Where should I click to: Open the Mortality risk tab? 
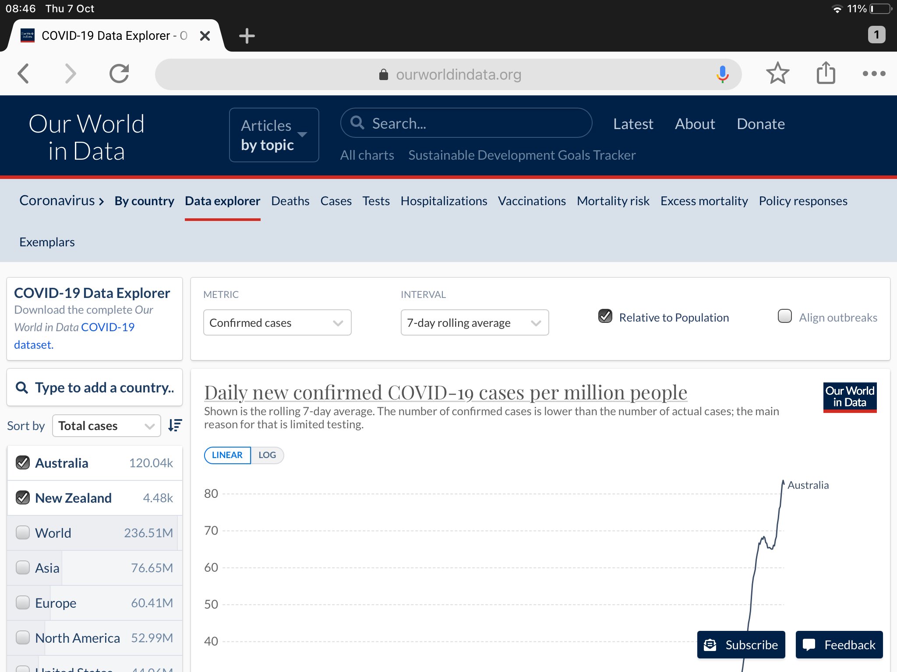tap(613, 201)
